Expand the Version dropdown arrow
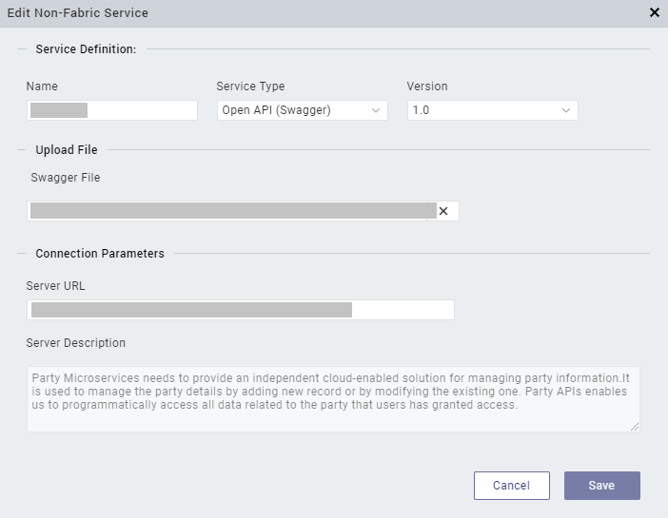Image resolution: width=668 pixels, height=518 pixels. 565,110
